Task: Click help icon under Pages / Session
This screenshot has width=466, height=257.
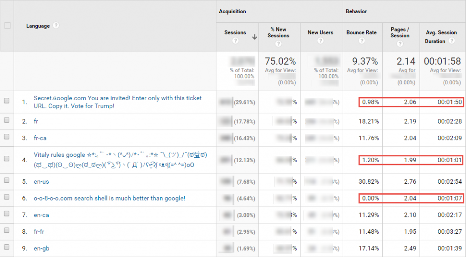Action: tap(400, 44)
